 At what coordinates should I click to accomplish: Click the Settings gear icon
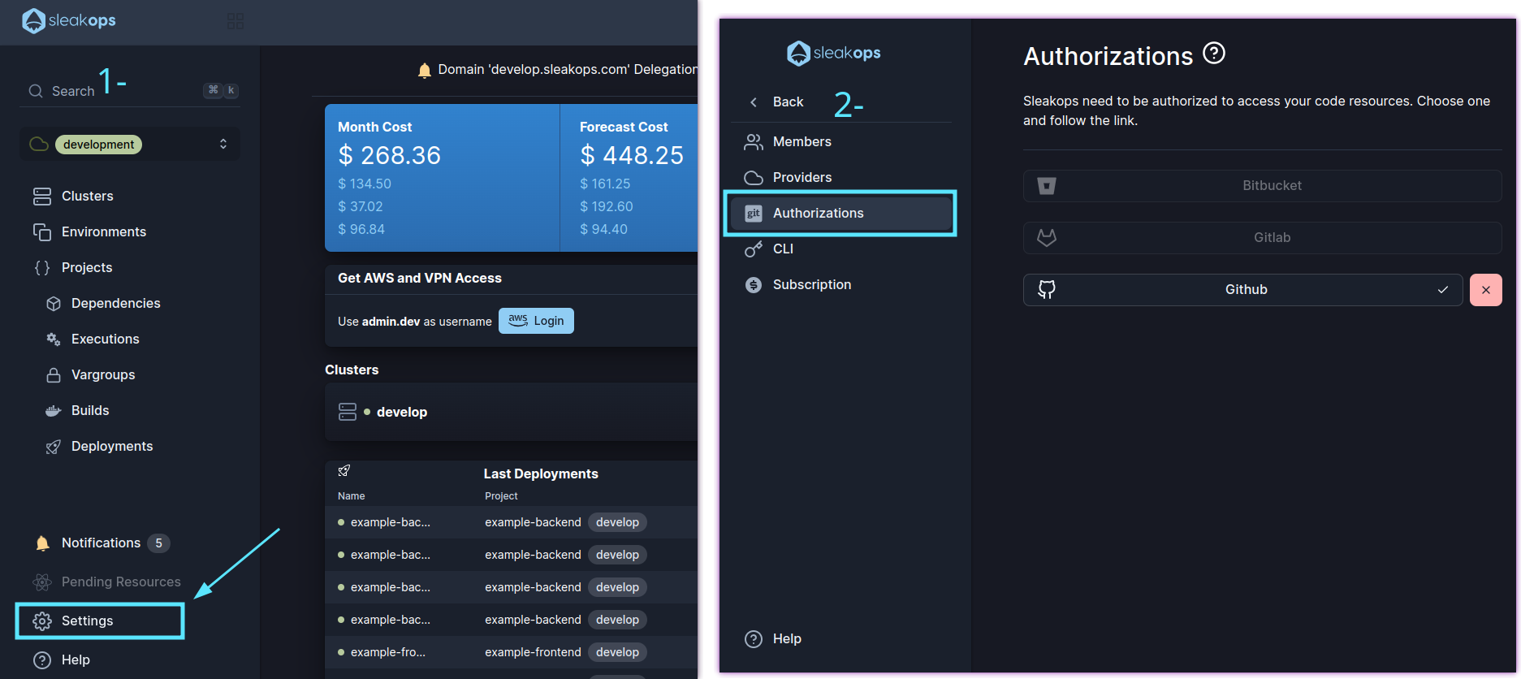click(42, 621)
